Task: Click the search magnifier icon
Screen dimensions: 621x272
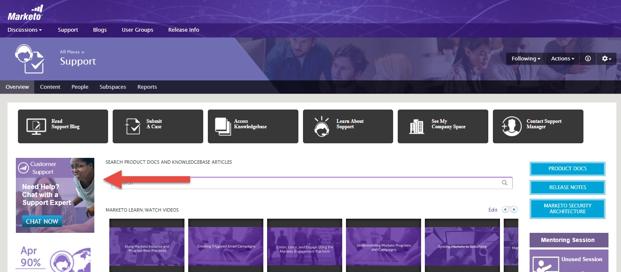Action: (x=505, y=183)
